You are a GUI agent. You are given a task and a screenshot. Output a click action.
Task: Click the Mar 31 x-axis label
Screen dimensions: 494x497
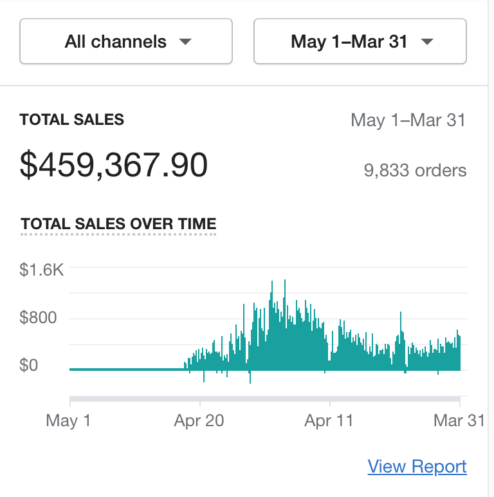tap(459, 420)
